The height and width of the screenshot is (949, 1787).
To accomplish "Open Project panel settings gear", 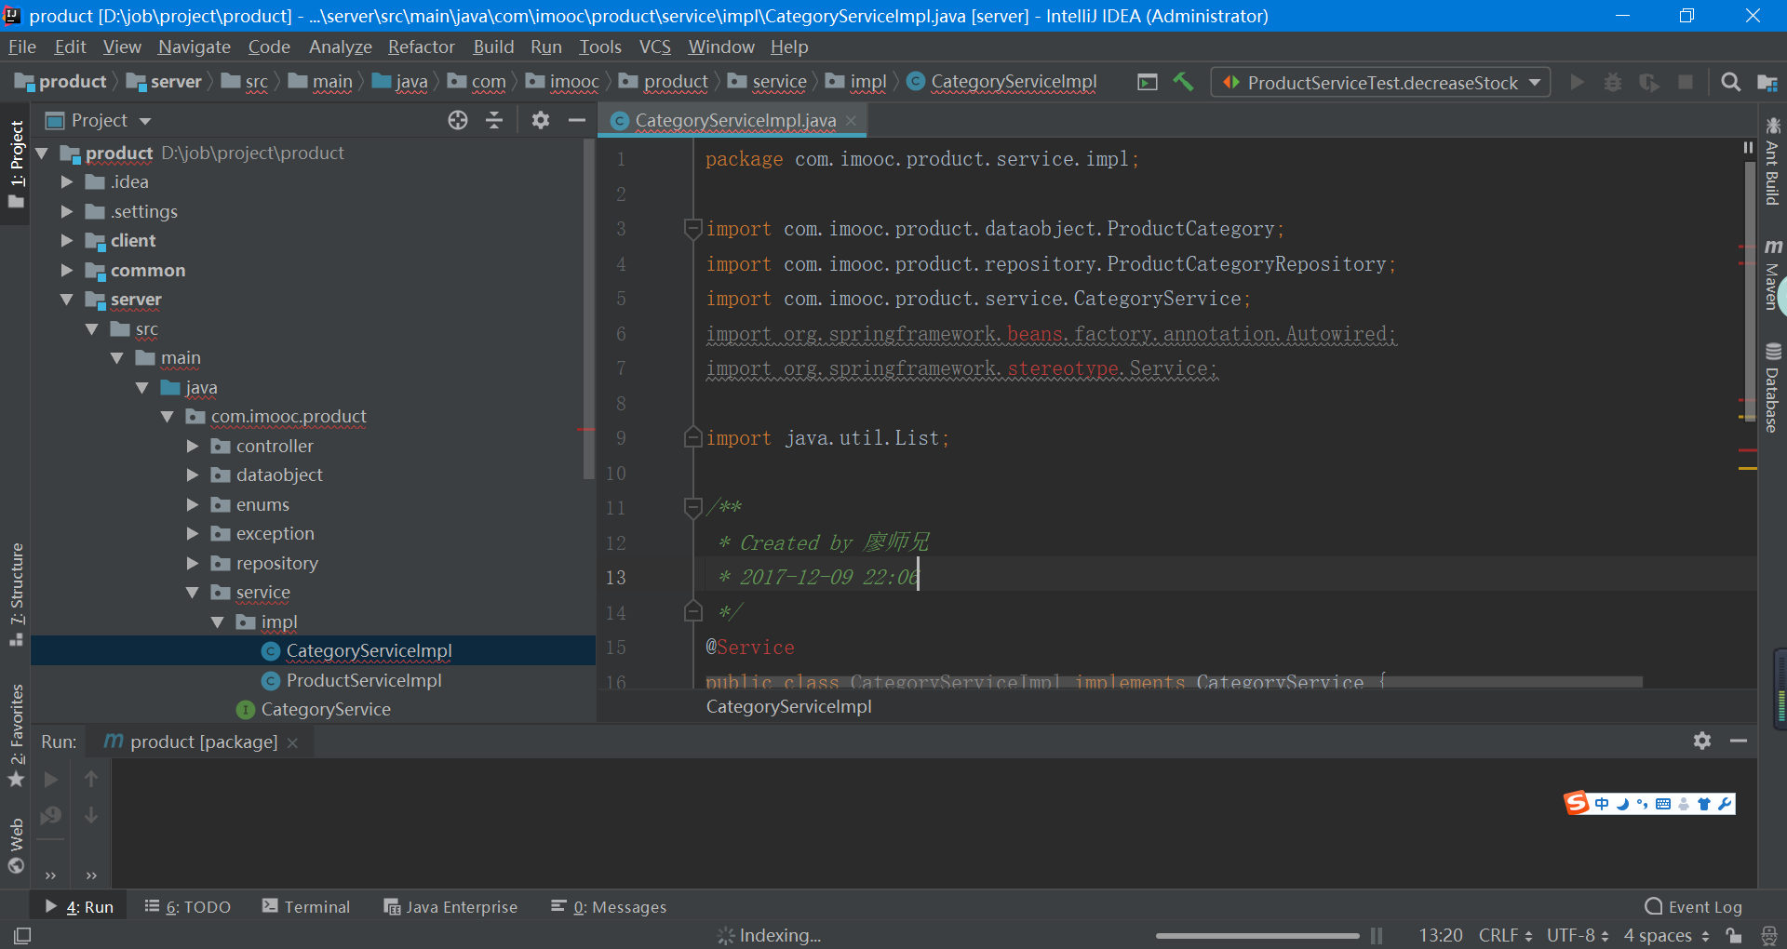I will (x=540, y=120).
